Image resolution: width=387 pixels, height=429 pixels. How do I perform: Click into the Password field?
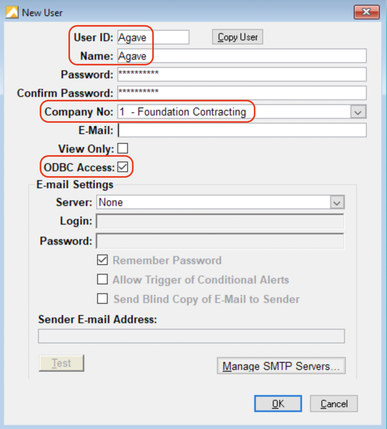pos(242,74)
